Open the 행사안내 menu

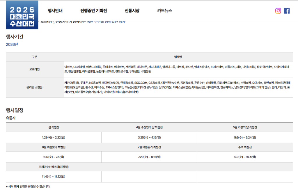point(55,10)
